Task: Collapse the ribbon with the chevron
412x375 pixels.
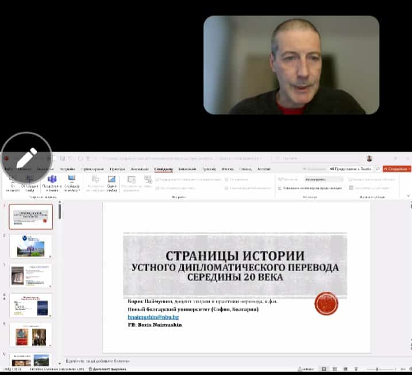Action: [x=408, y=196]
